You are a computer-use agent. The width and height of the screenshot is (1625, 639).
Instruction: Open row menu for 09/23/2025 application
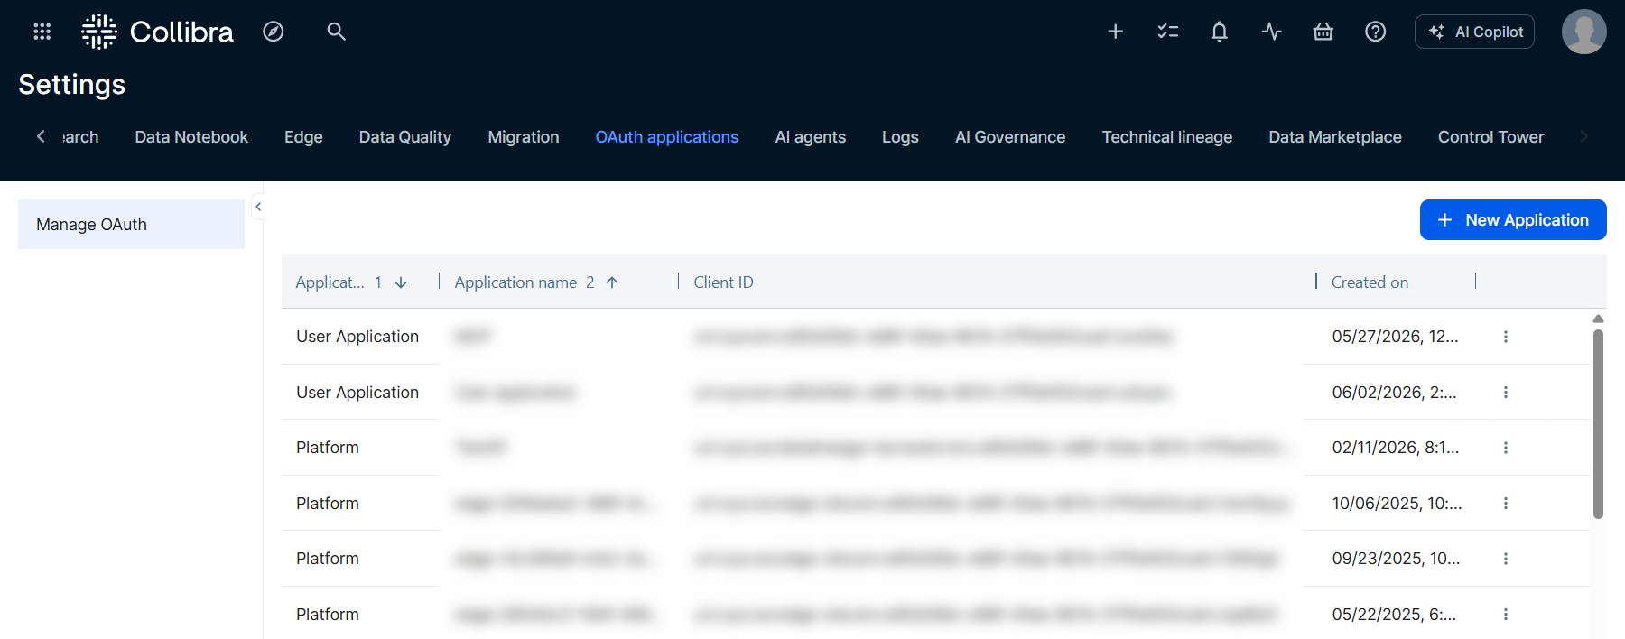1506,559
